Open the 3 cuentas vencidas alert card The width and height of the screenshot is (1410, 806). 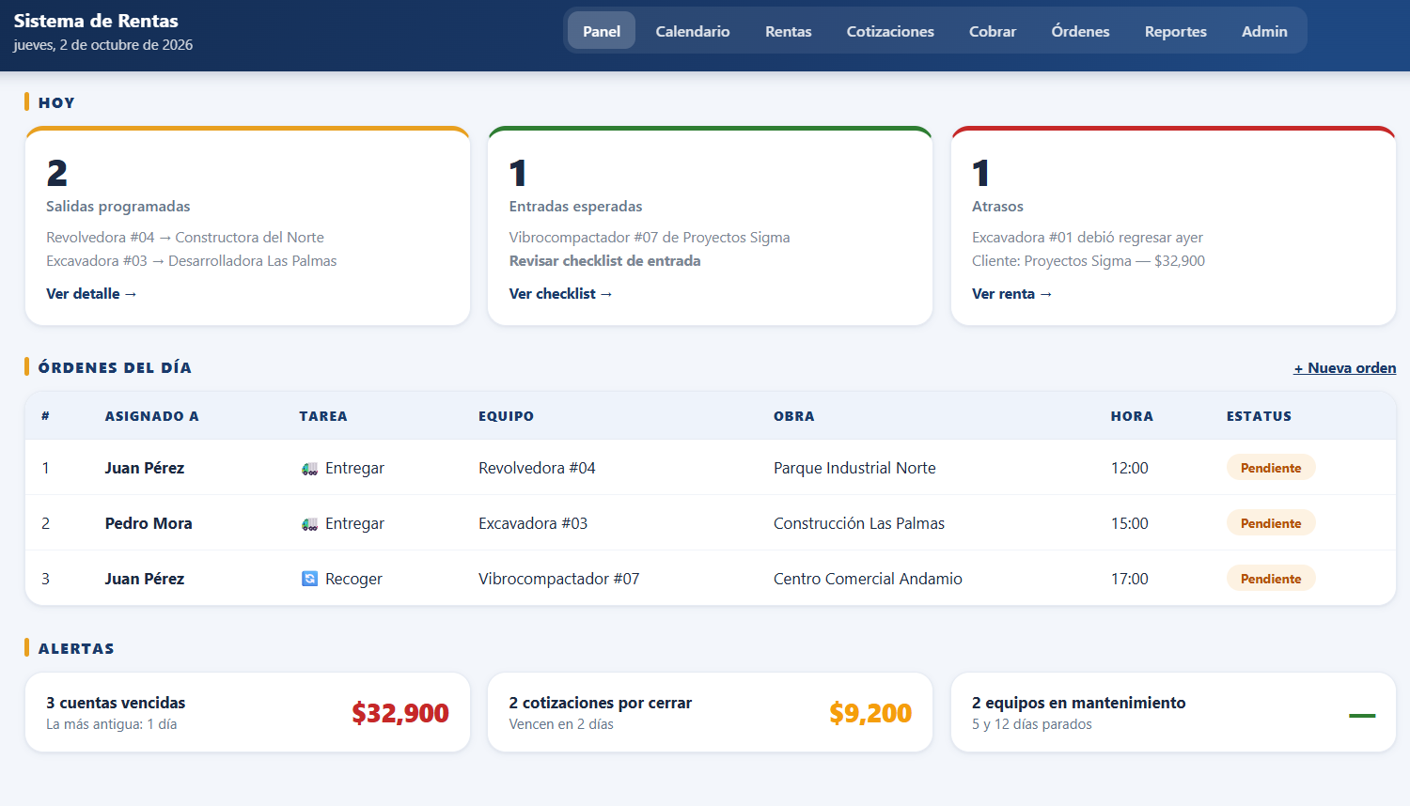tap(247, 712)
